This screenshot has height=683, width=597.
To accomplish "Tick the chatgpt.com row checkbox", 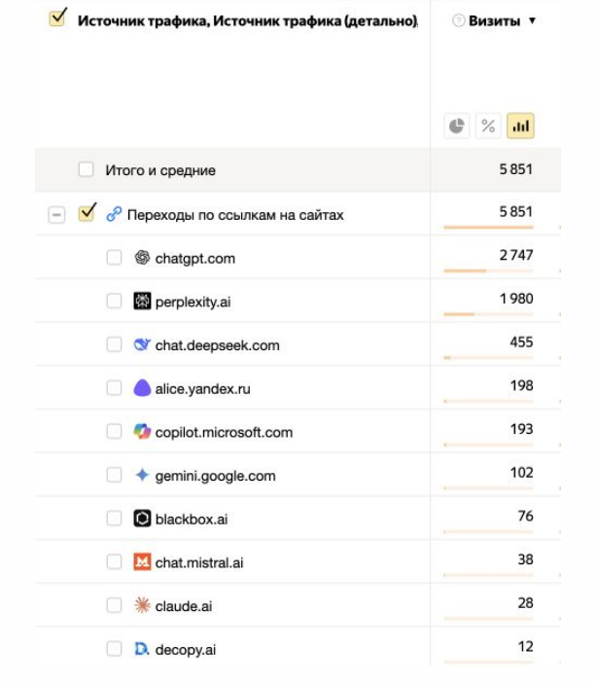I will (x=115, y=258).
